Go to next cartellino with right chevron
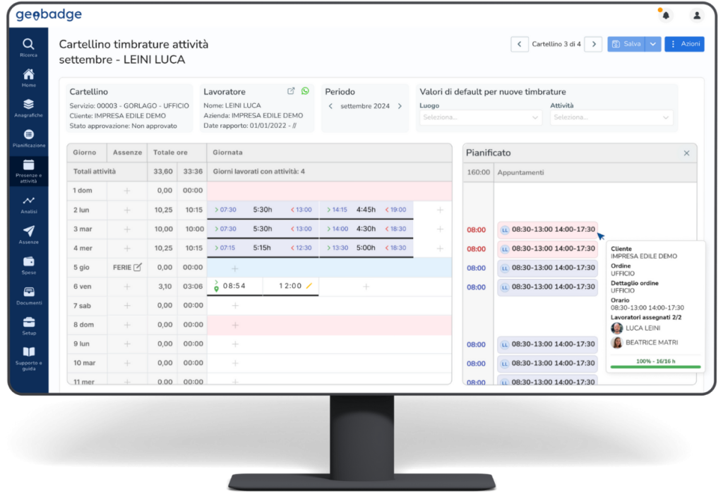This screenshot has height=493, width=723. point(594,44)
